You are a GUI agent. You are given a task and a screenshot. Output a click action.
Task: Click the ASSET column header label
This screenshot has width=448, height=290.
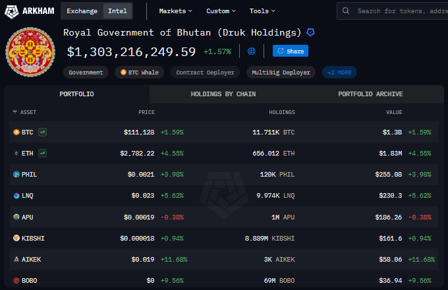click(28, 112)
